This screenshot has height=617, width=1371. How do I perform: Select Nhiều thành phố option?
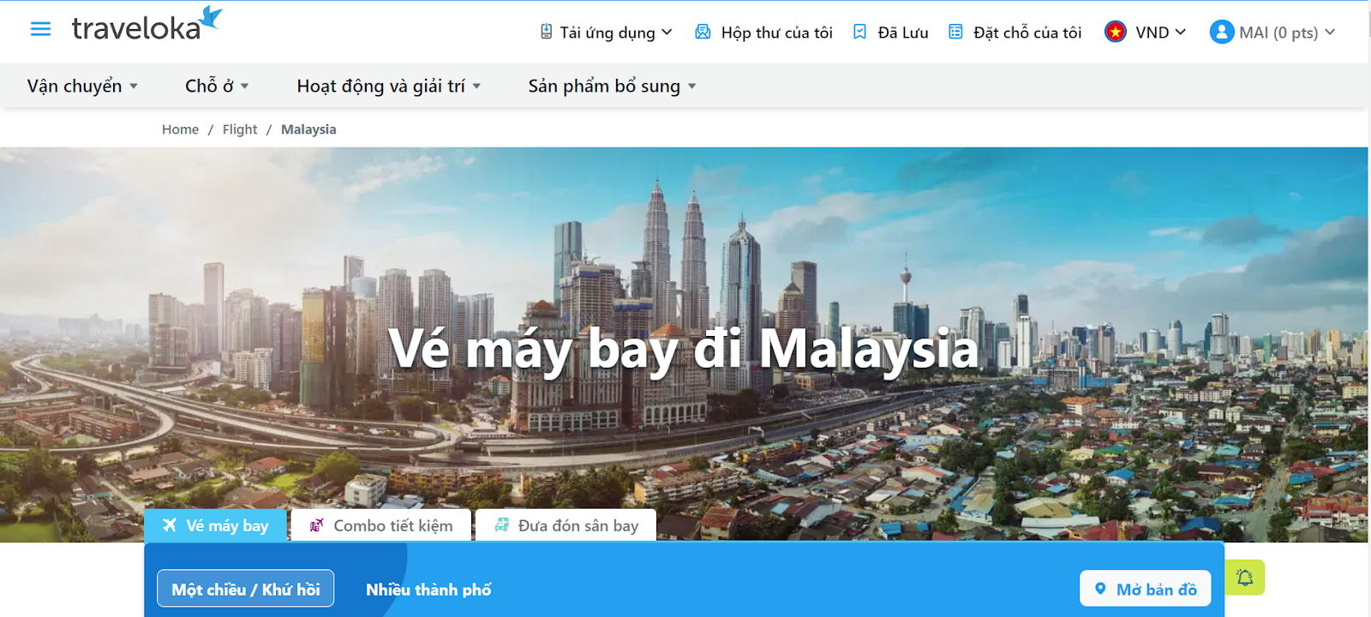[x=428, y=590]
